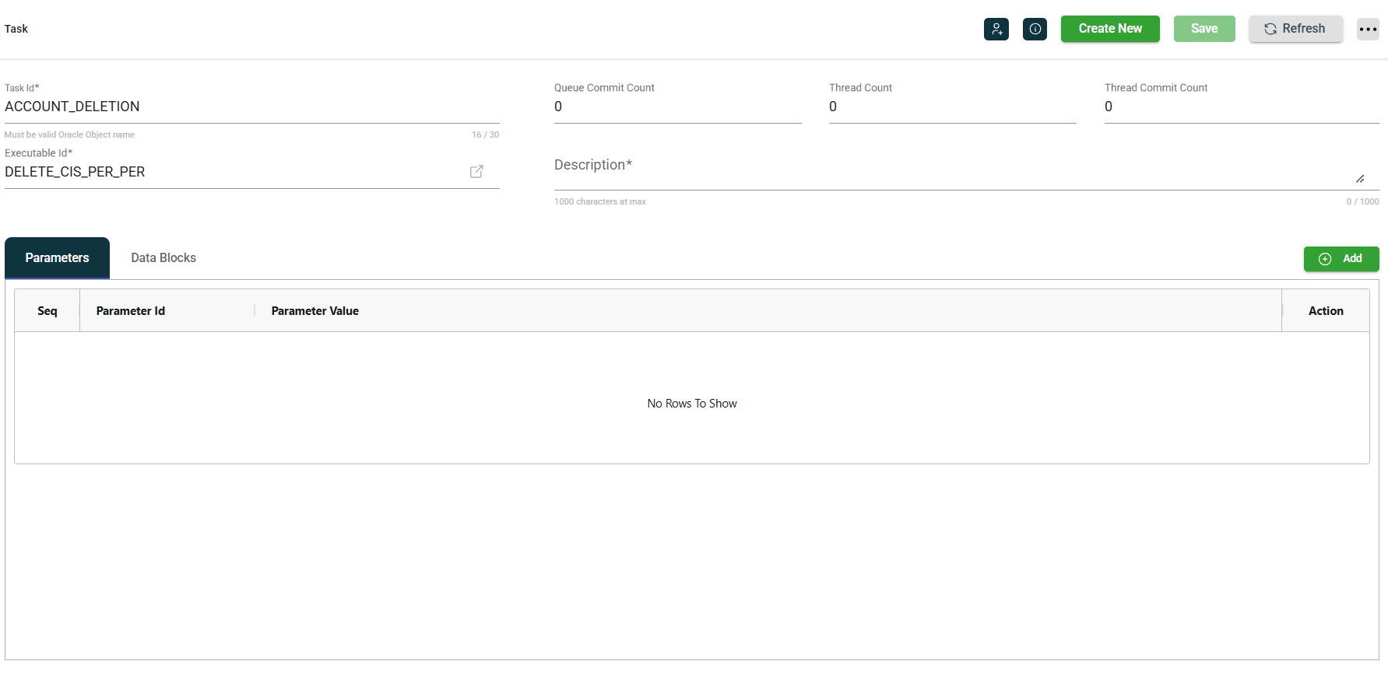The width and height of the screenshot is (1388, 675).
Task: Click the add user icon in header
Action: pos(996,29)
